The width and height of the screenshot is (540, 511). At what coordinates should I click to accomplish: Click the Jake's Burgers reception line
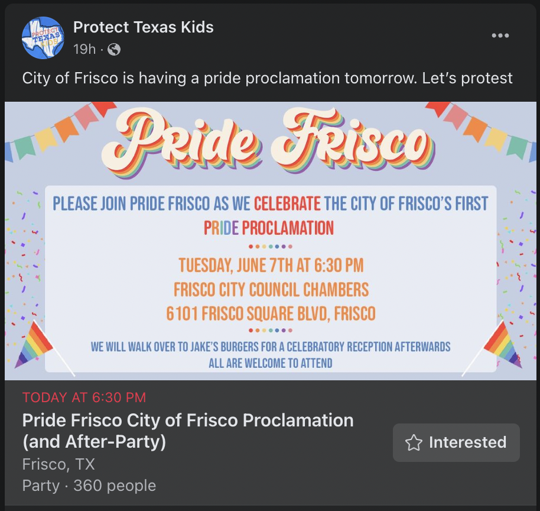pos(271,347)
